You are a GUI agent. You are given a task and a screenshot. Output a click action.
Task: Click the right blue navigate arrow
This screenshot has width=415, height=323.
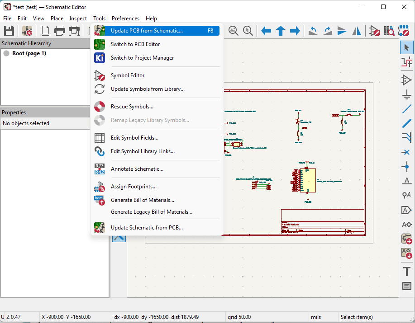[295, 31]
